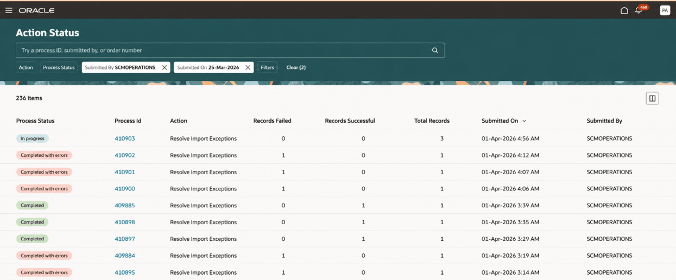676x280 pixels.
Task: Click the Oracle logo
Action: (x=36, y=10)
